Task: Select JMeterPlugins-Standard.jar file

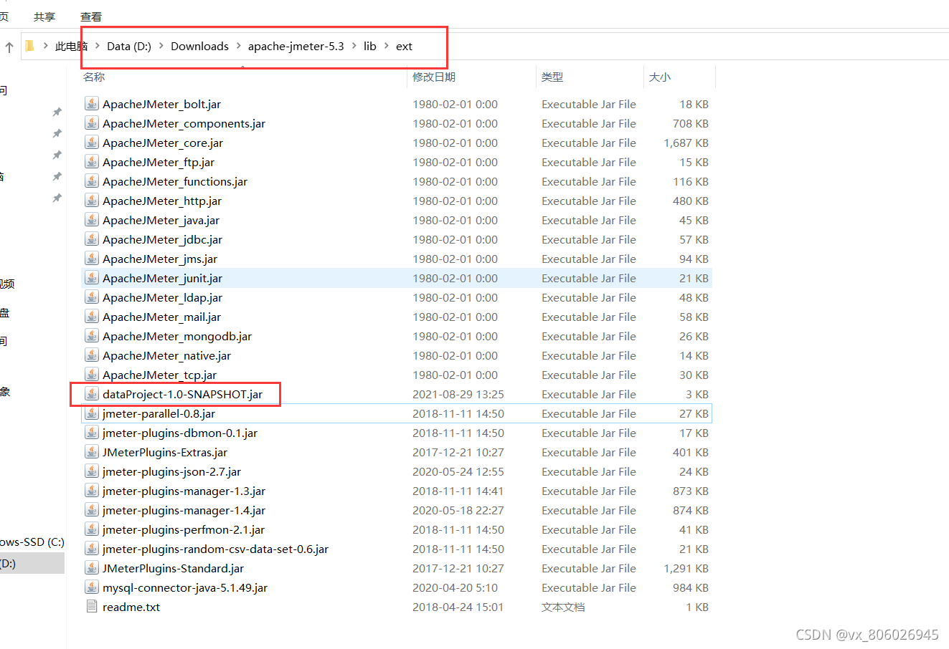Action: (173, 568)
